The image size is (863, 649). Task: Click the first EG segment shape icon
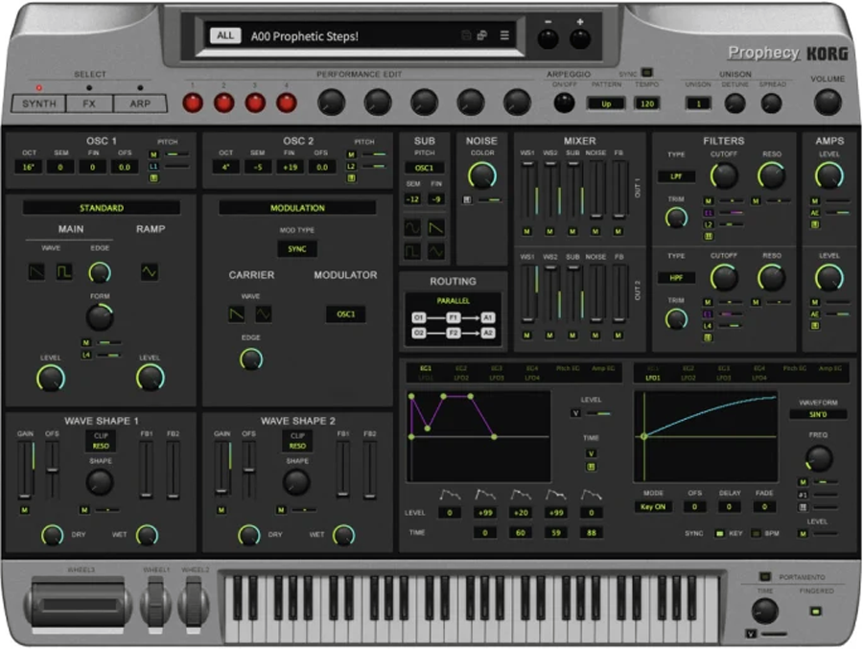tap(450, 495)
